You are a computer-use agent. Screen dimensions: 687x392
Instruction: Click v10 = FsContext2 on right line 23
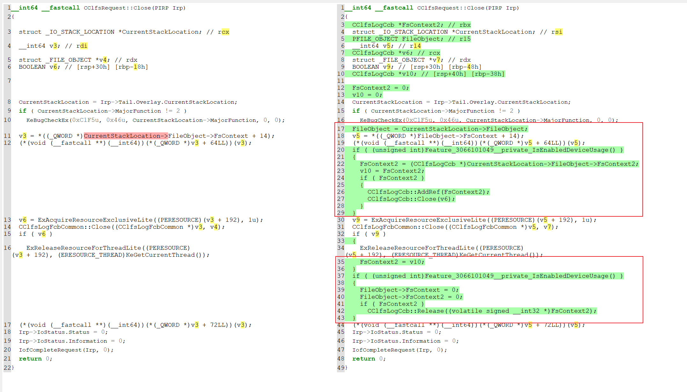(392, 171)
